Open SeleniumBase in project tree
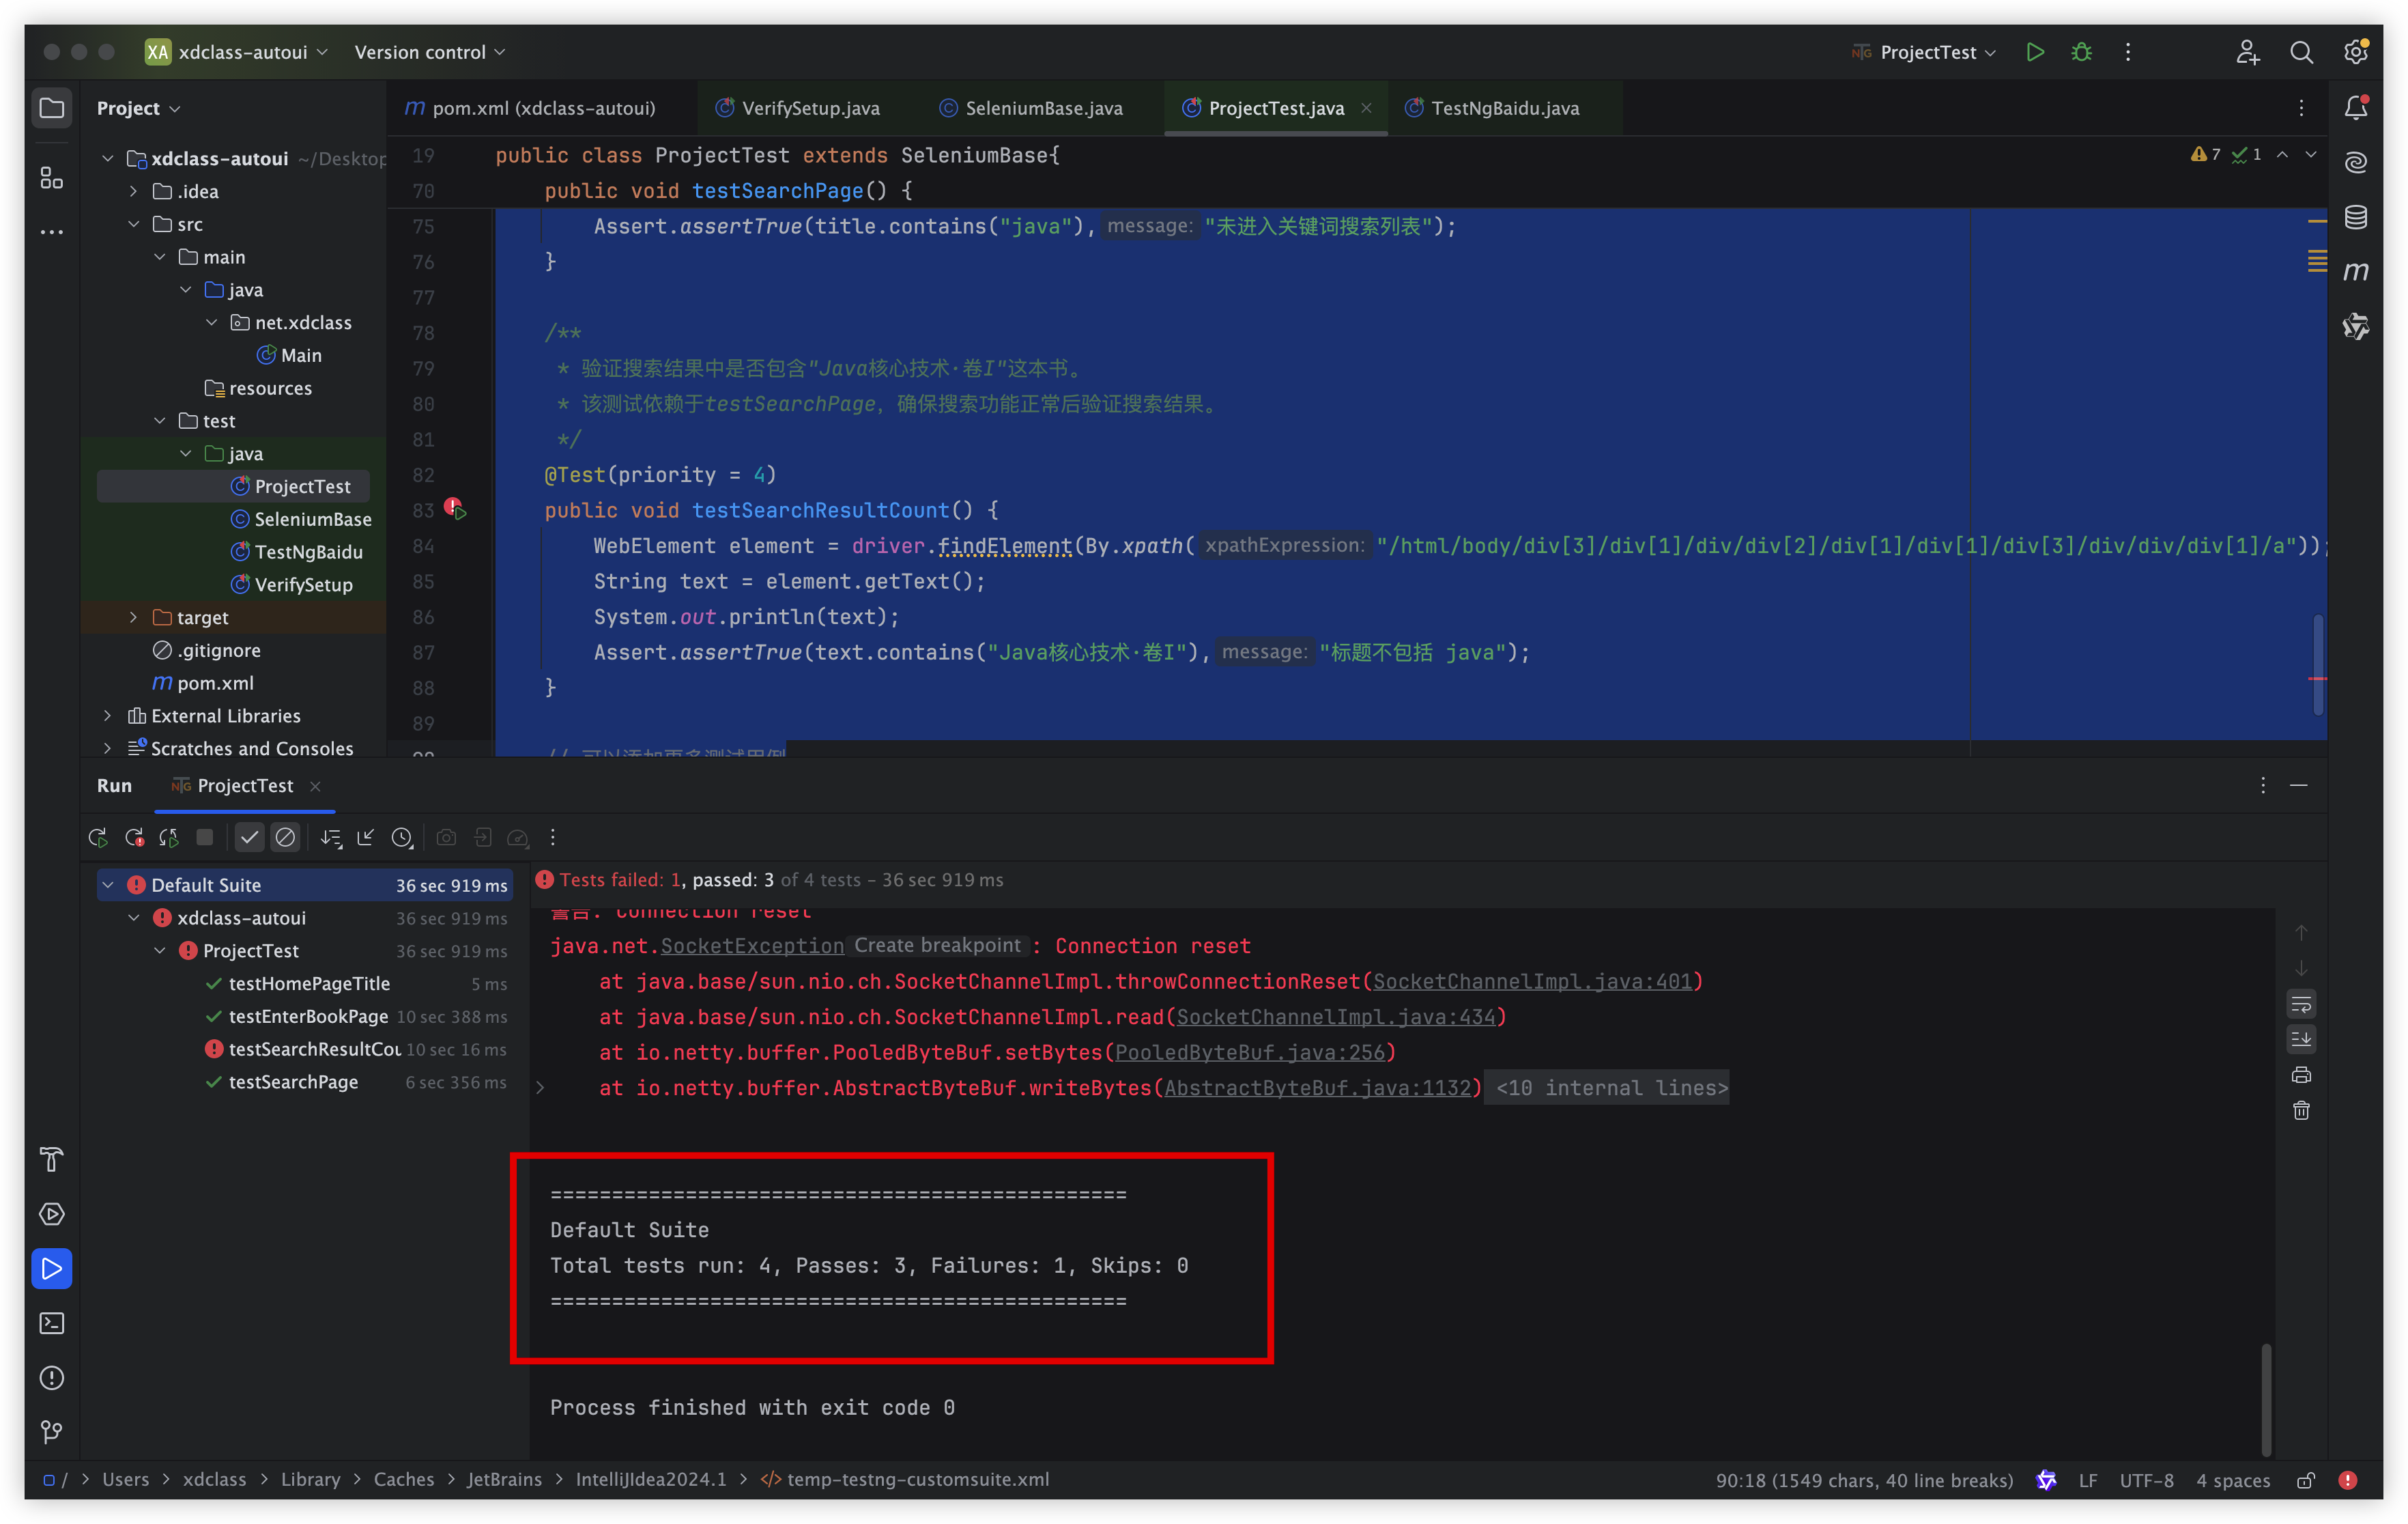The width and height of the screenshot is (2408, 1524). 312,520
